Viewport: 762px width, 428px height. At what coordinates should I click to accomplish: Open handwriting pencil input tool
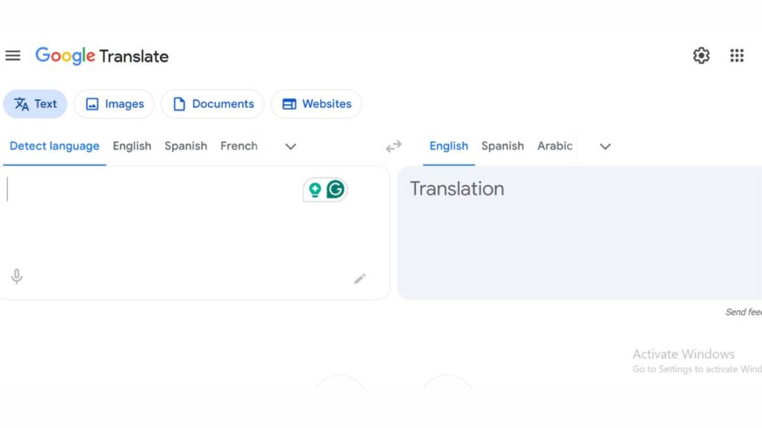point(359,279)
